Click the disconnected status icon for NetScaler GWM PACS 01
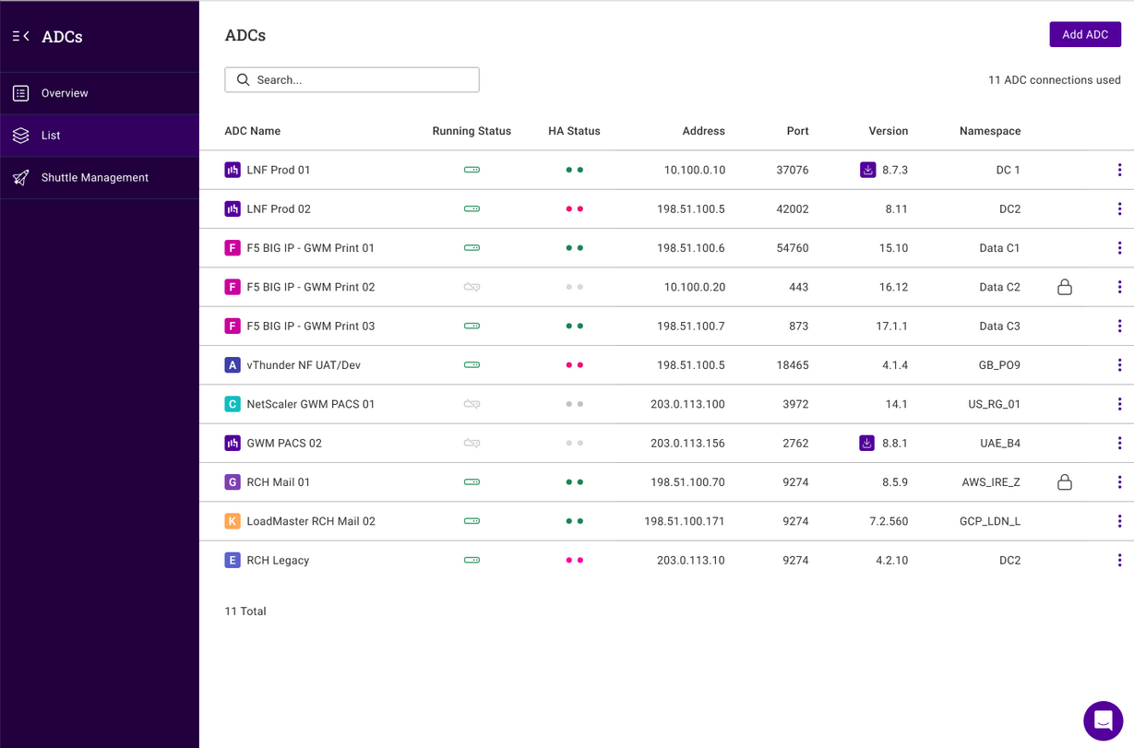Viewport: 1134px width, 748px height. (472, 404)
